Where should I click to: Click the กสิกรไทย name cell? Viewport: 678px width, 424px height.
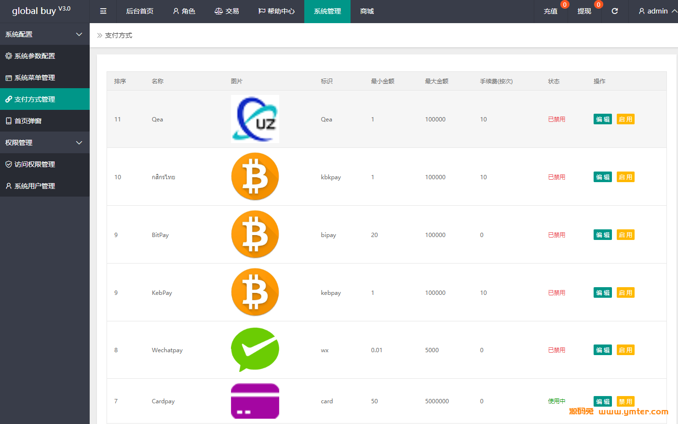(163, 177)
